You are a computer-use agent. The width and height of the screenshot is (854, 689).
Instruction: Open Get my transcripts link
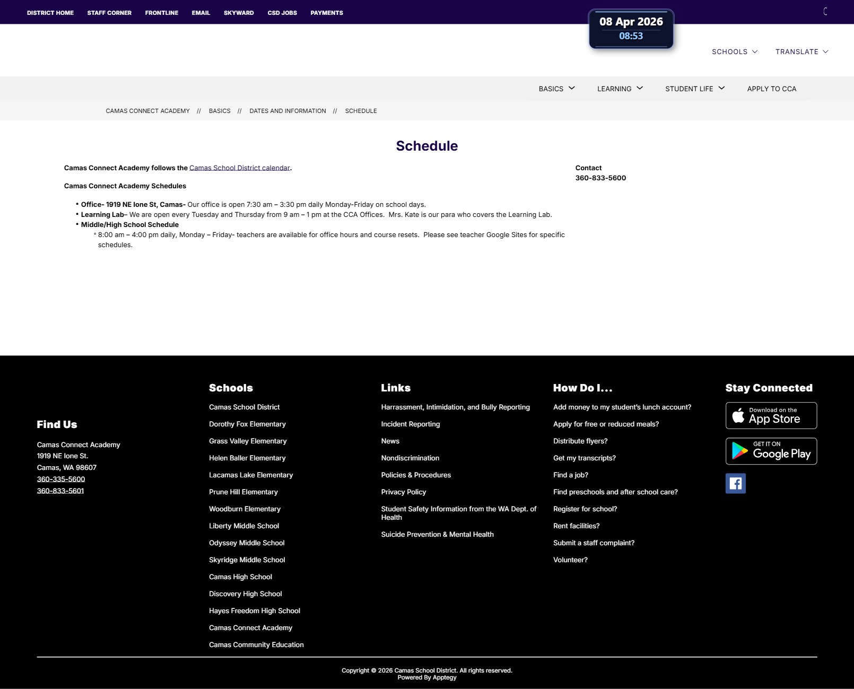point(585,458)
